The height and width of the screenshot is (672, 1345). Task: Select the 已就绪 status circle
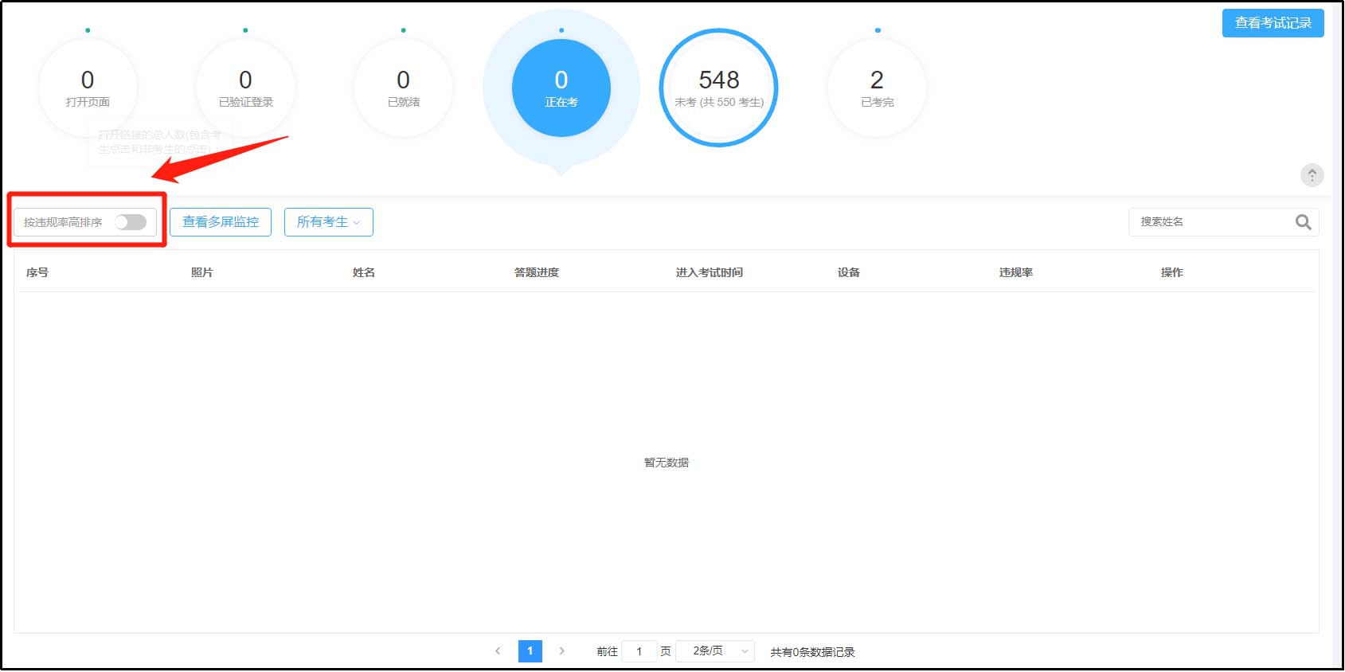tap(403, 88)
